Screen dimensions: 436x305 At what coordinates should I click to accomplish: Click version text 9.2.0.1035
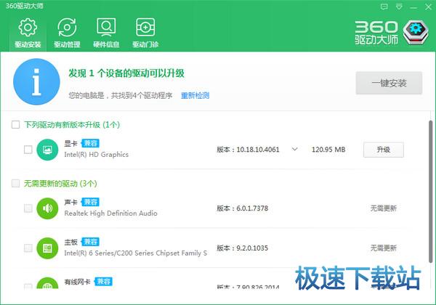click(252, 248)
